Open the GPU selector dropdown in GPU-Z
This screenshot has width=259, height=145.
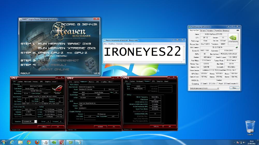(x=204, y=88)
